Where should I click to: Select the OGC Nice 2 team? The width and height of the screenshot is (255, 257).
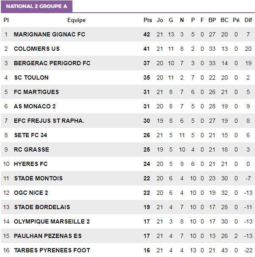pos(31,193)
